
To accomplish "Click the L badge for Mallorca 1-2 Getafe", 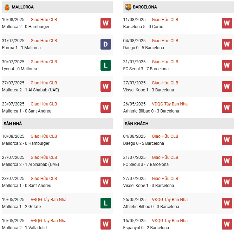I will coord(105,203).
